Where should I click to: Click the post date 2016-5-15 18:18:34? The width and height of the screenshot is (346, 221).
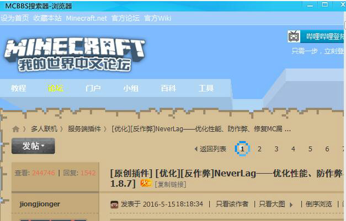pyautogui.click(x=173, y=204)
